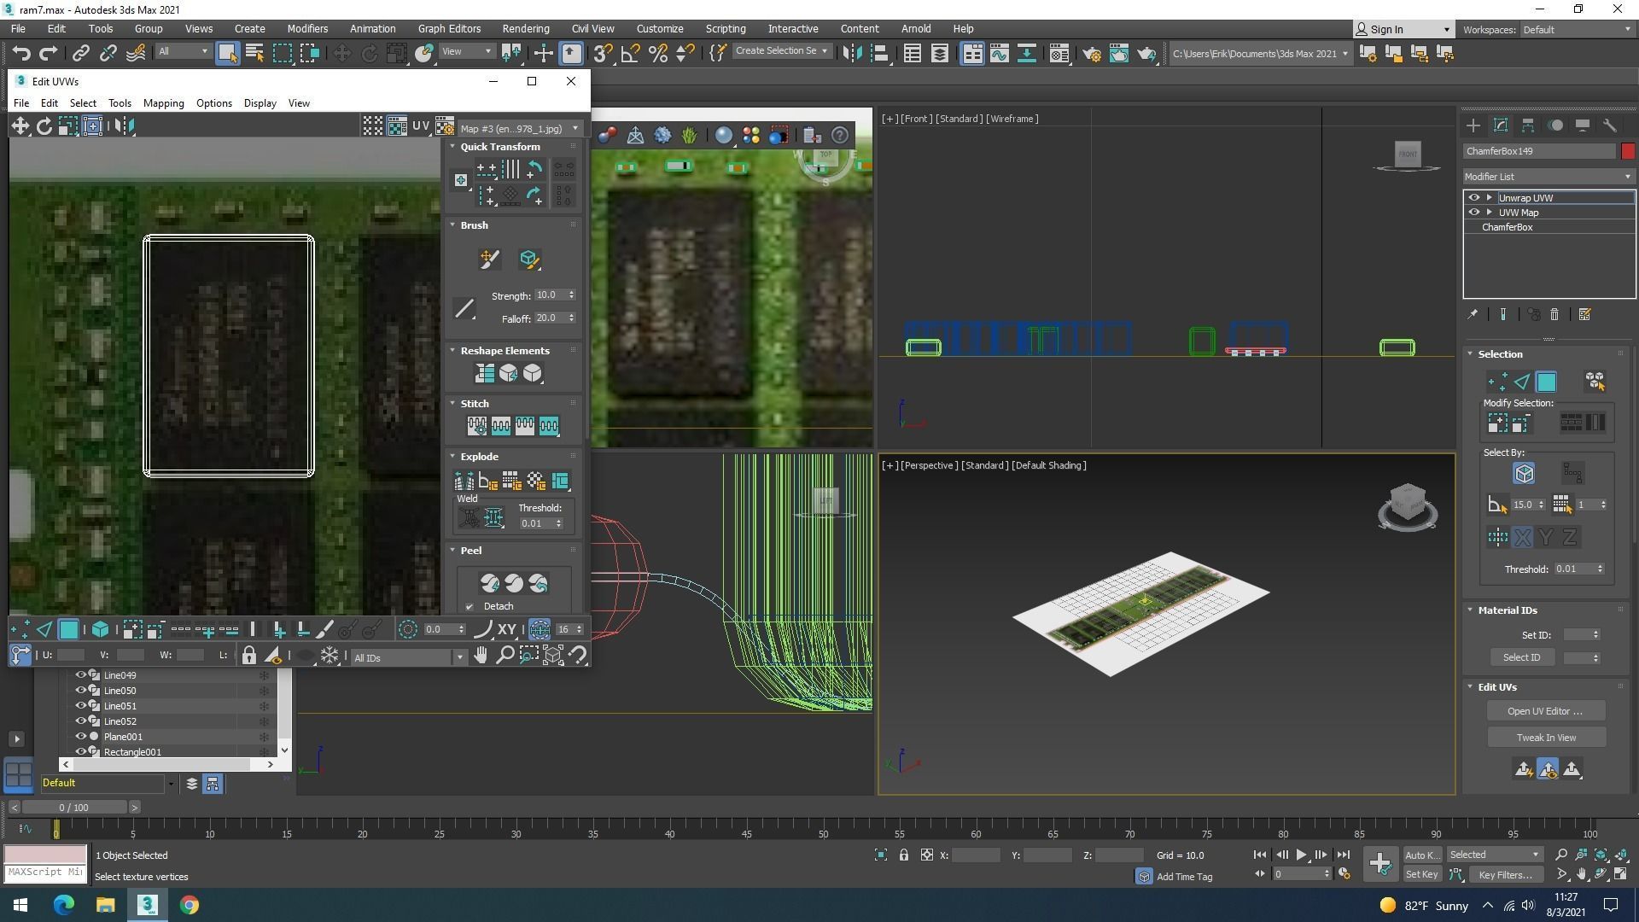This screenshot has height=922, width=1639.
Task: Toggle Select by Element in Edit UVWs toolbar
Action: click(x=100, y=630)
